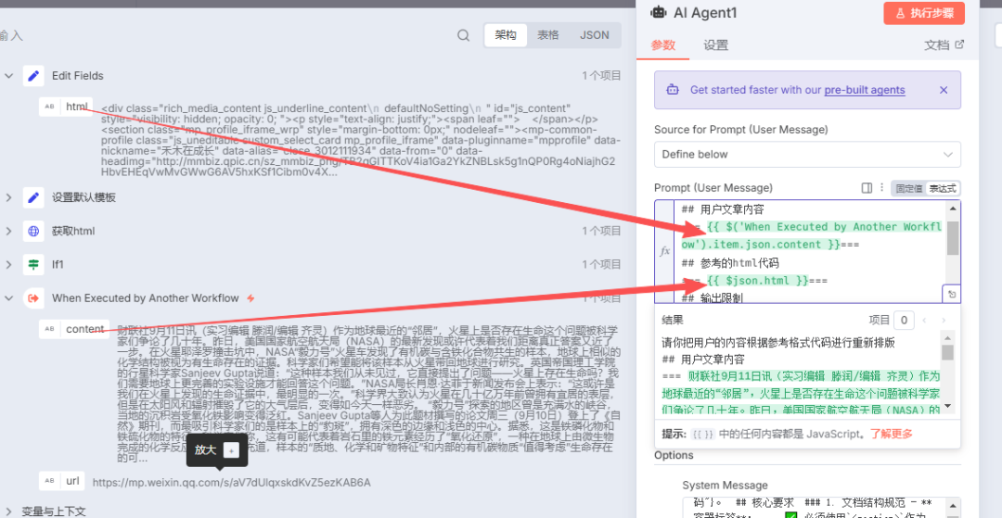Open the 设置 tab

[x=715, y=45]
